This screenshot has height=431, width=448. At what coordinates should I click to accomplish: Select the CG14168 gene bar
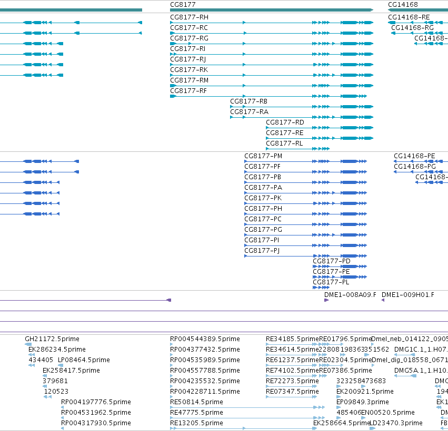click(418, 10)
